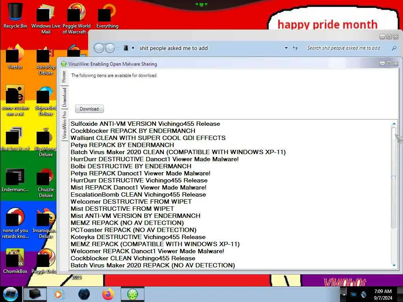Switch to the VirusWire Pro tab
The image size is (403, 302).
[x=64, y=125]
